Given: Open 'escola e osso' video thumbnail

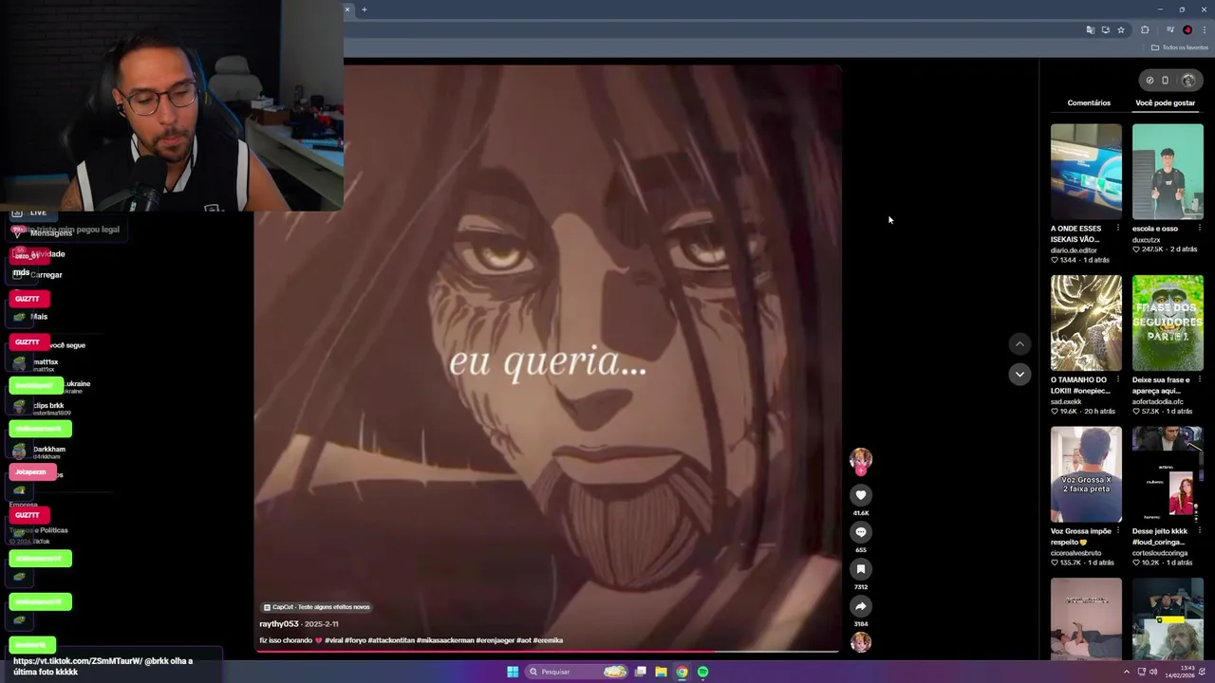Looking at the screenshot, I should [1168, 172].
